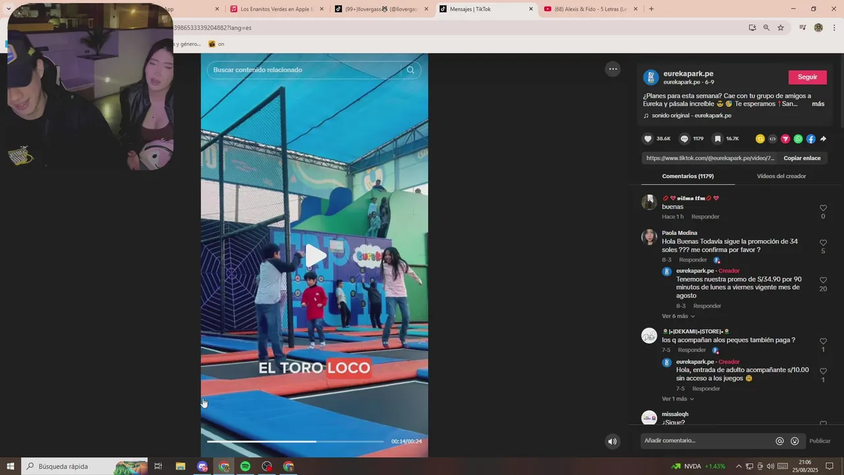This screenshot has width=844, height=475.
Task: Open a new browser tab
Action: pos(651,9)
